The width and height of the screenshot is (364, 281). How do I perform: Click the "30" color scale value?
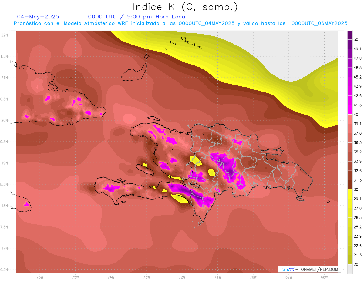coord(356,189)
